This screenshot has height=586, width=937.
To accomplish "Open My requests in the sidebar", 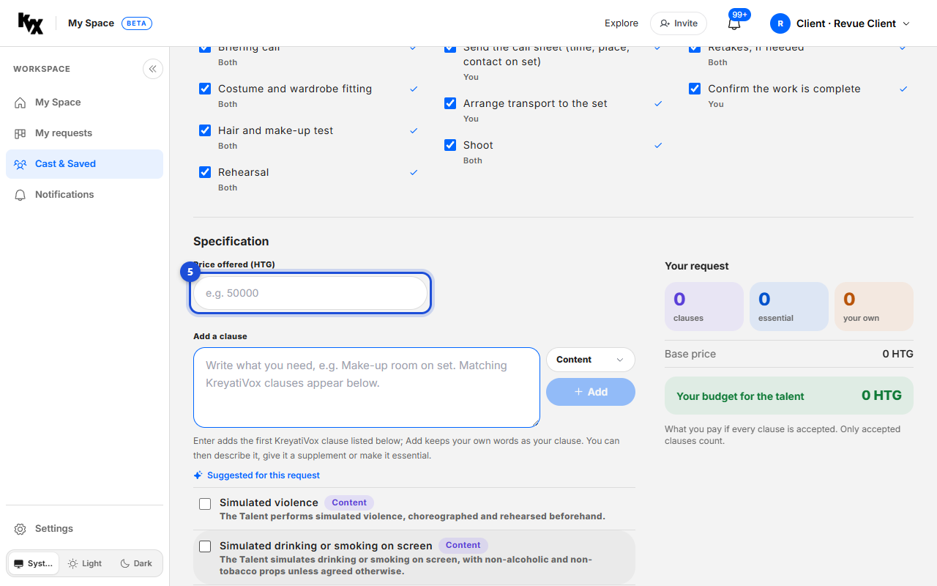I will point(84,133).
